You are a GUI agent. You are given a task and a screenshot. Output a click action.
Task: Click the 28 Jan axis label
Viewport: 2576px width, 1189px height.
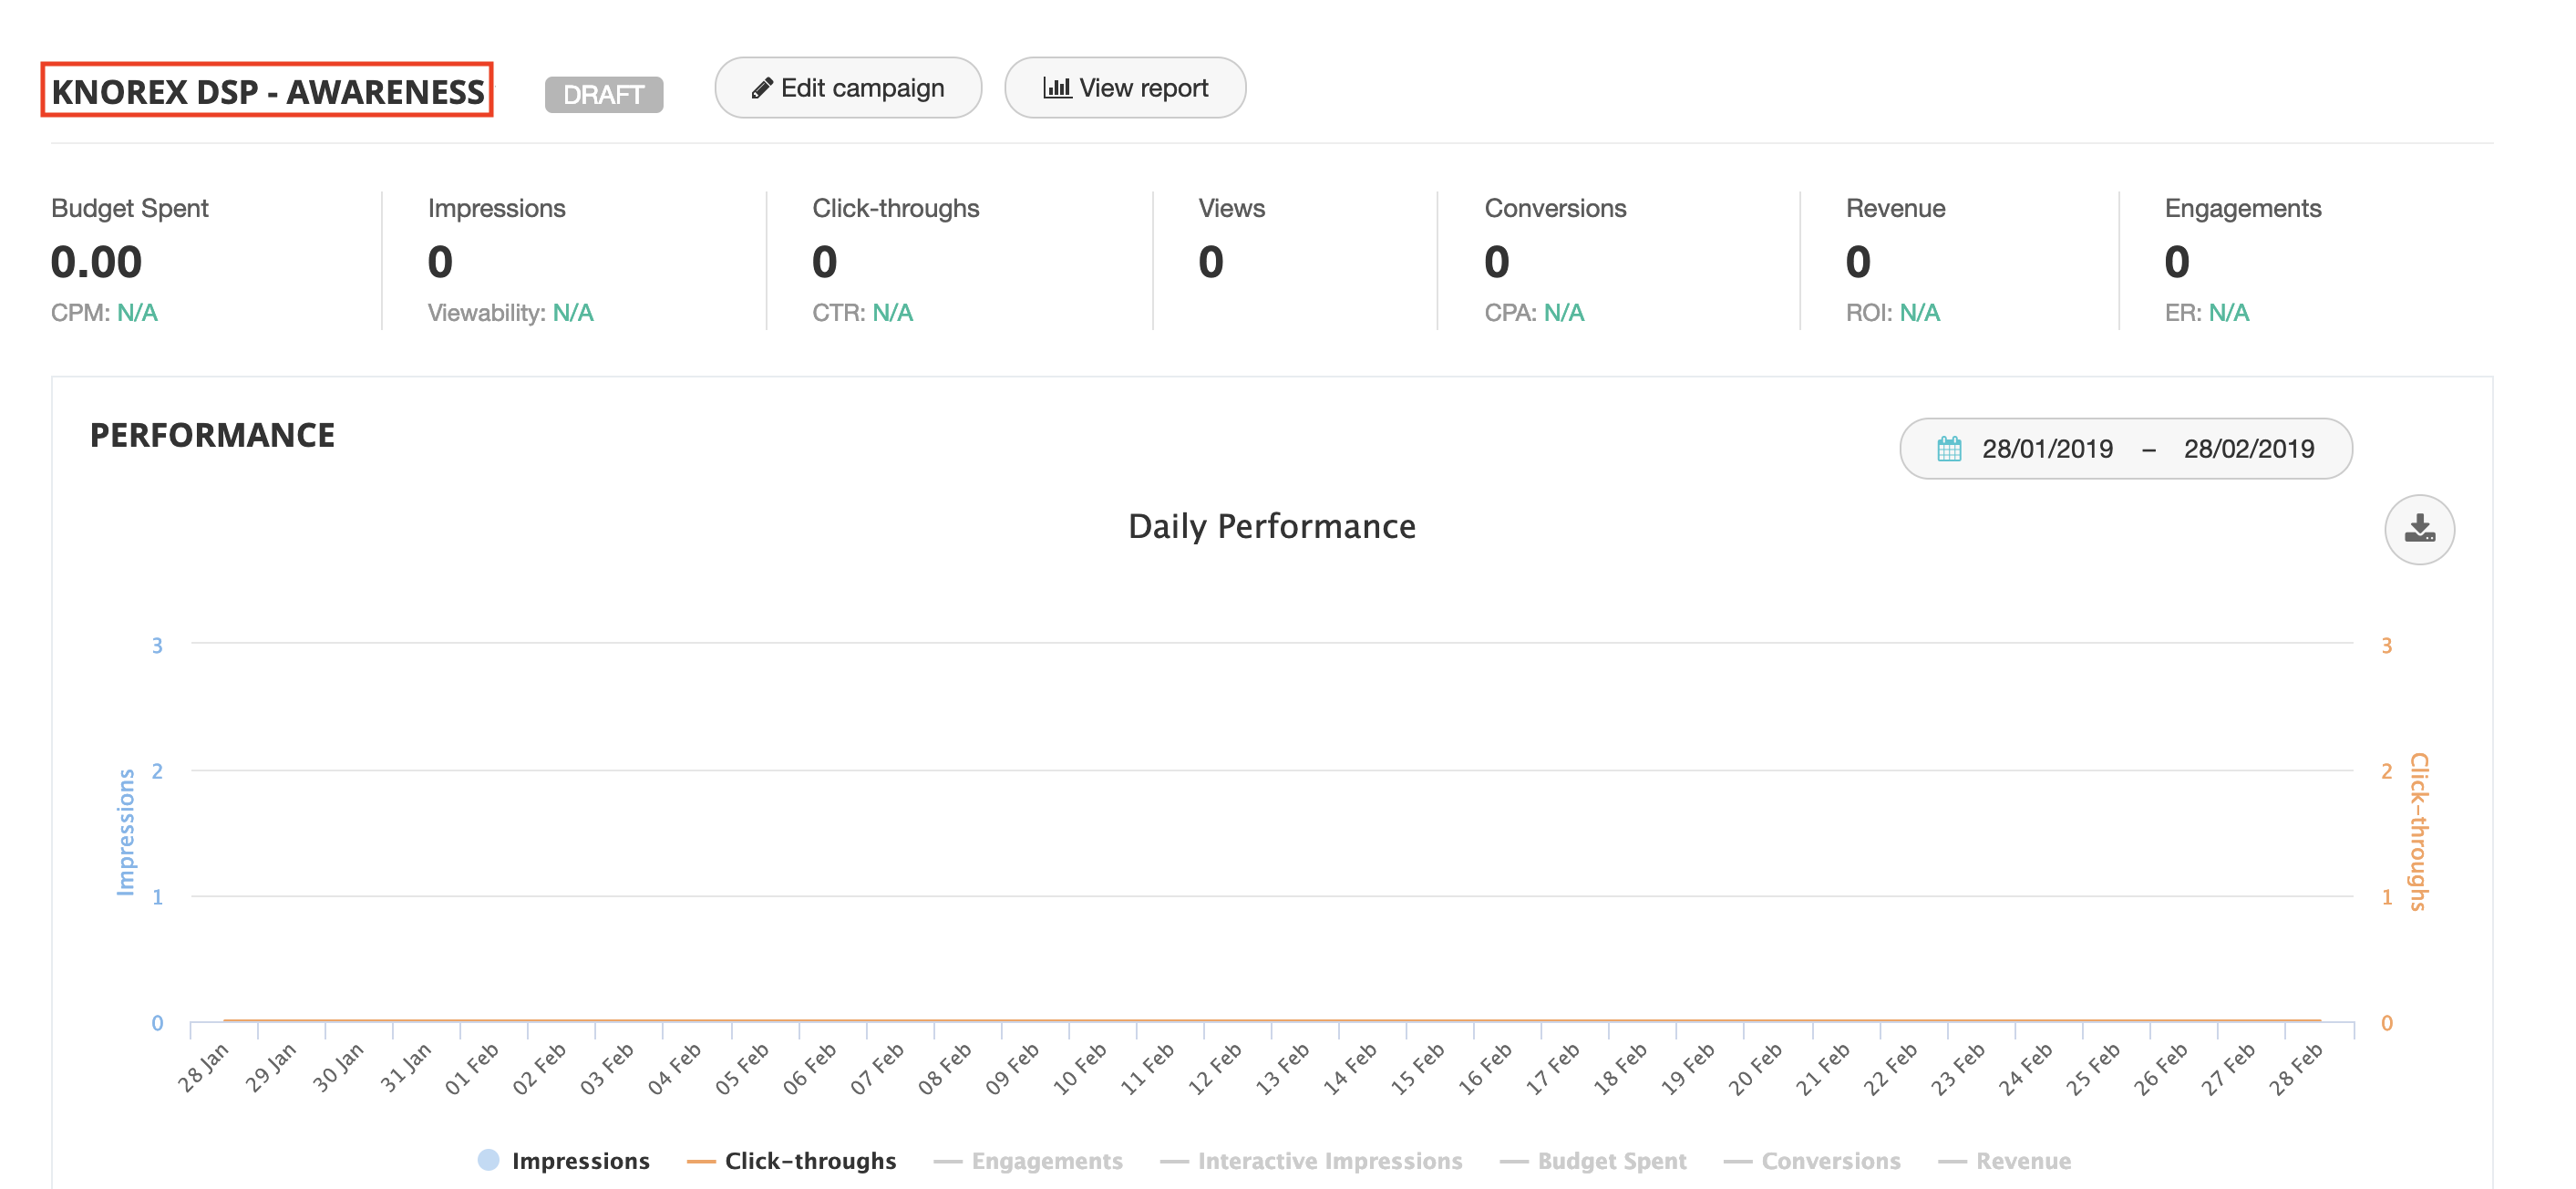point(203,1067)
